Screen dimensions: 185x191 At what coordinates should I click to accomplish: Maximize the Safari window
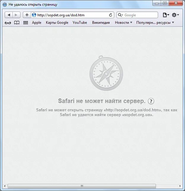click(x=165, y=3)
